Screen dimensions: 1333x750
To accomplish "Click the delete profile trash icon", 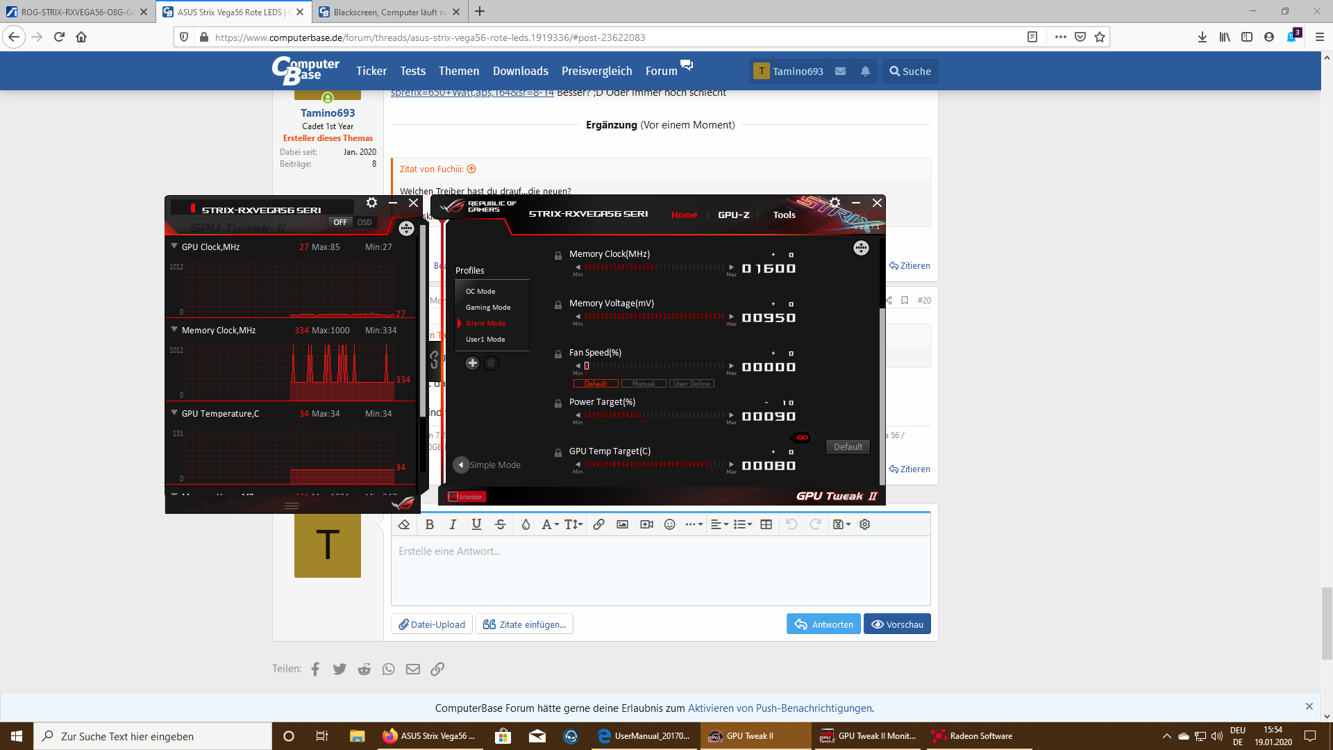I will tap(491, 362).
